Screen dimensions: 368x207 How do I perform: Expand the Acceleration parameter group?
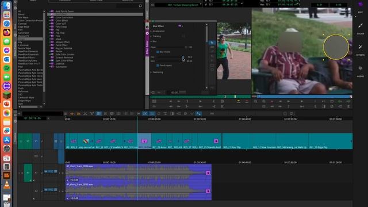point(151,31)
